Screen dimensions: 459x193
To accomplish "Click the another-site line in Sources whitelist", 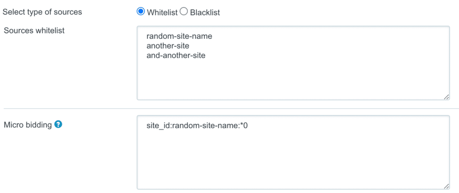I will point(168,46).
